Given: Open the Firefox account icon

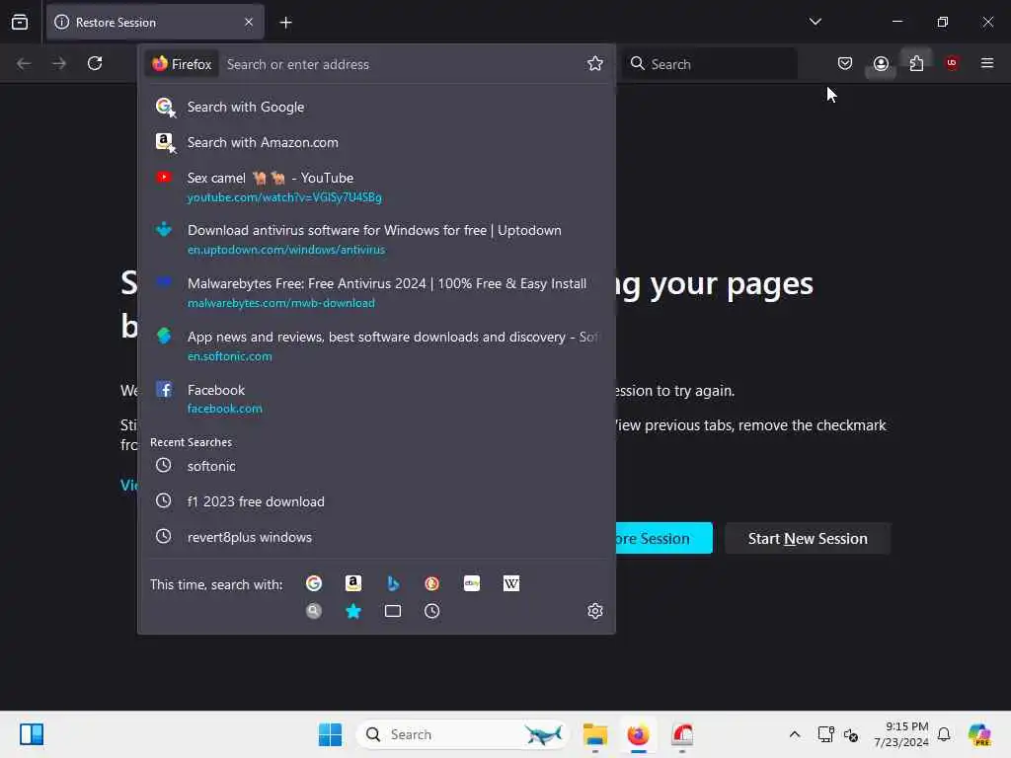Looking at the screenshot, I should pyautogui.click(x=881, y=63).
